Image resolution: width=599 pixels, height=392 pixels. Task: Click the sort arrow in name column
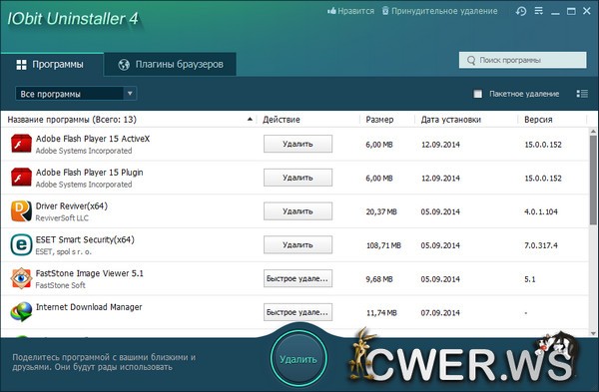[250, 119]
